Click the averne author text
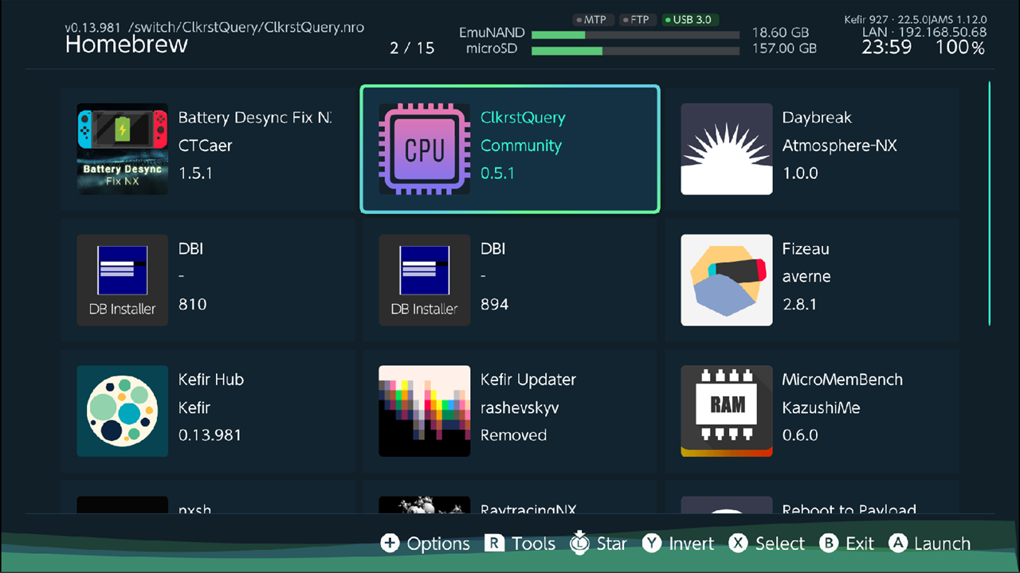This screenshot has height=573, width=1020. [x=806, y=277]
